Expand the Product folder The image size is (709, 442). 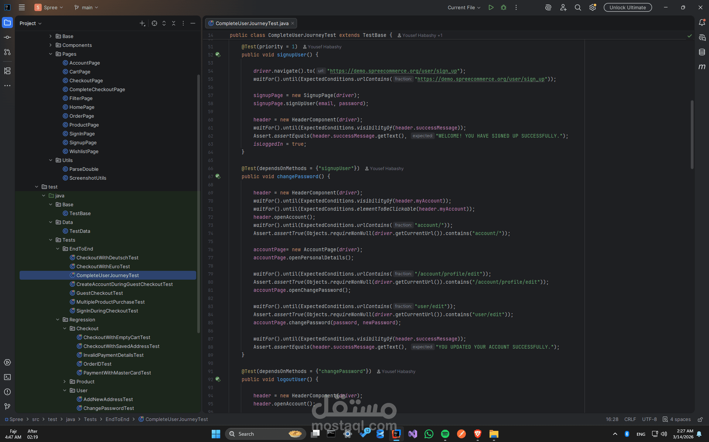(x=65, y=381)
